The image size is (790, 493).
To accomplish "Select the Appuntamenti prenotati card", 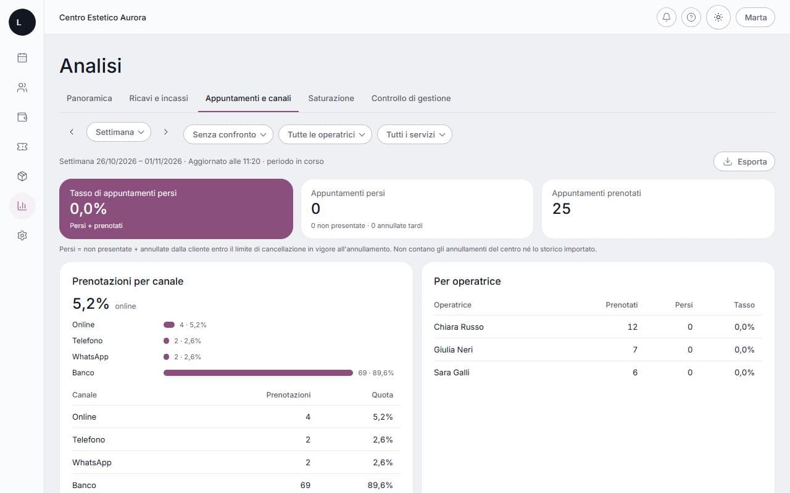I will tap(658, 209).
